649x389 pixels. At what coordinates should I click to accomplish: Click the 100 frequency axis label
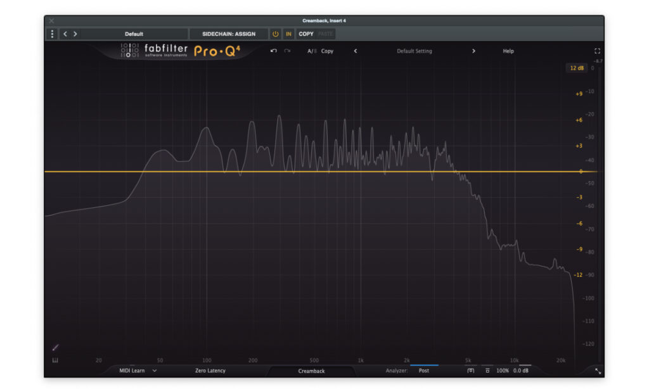pyautogui.click(x=207, y=360)
